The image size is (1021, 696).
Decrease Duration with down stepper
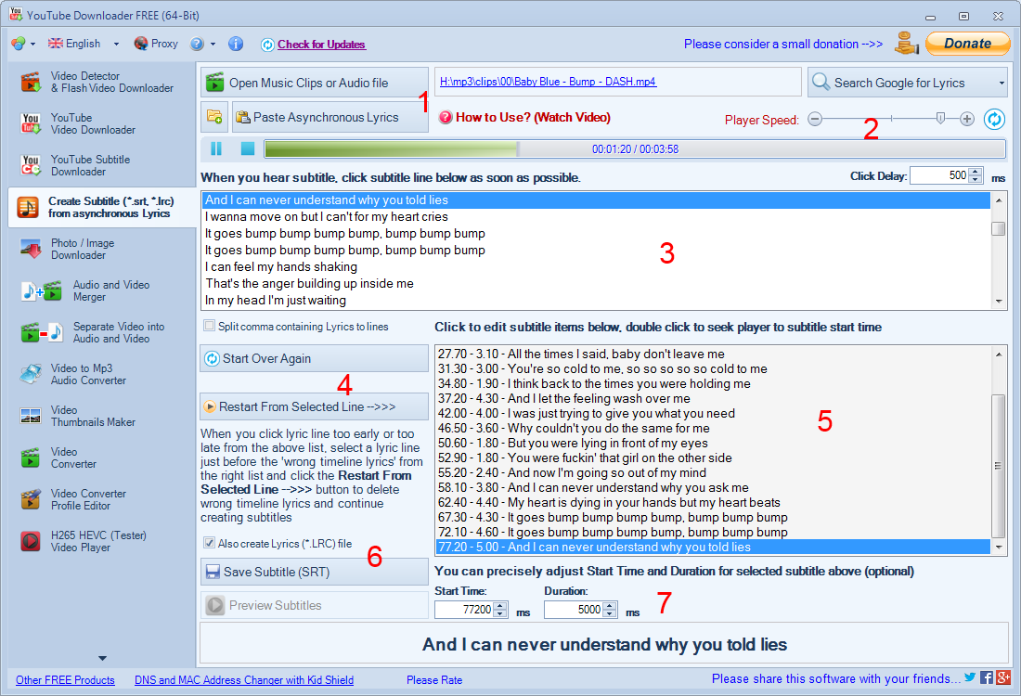click(x=610, y=614)
